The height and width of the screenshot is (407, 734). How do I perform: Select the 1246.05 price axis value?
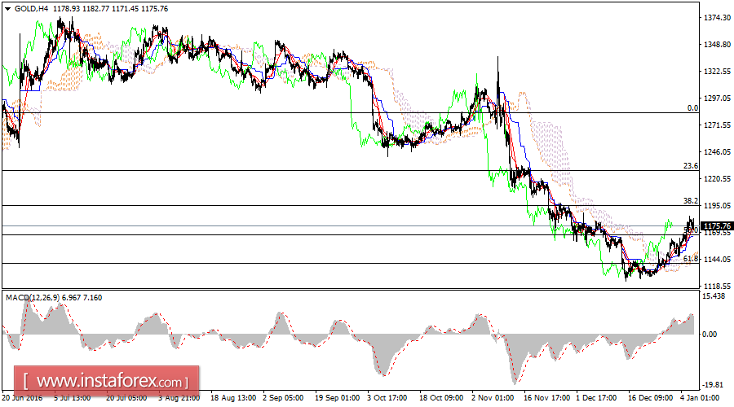(x=717, y=152)
